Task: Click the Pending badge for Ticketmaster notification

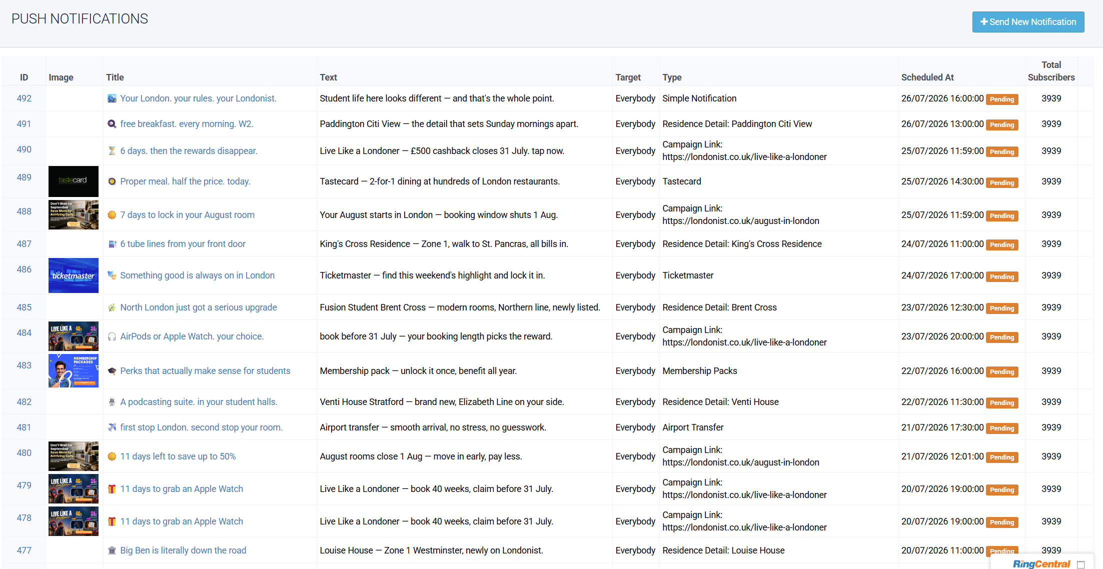Action: point(1002,276)
